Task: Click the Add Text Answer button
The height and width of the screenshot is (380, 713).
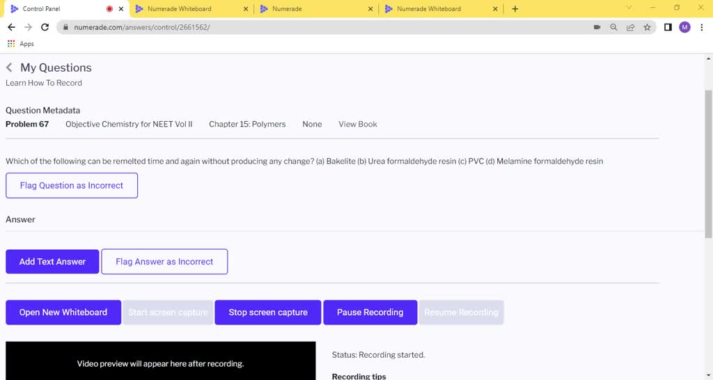Action: (x=52, y=262)
